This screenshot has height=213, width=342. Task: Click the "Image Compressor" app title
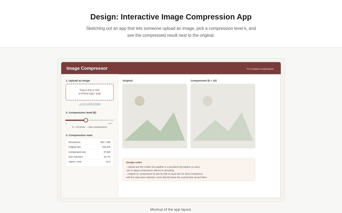pos(87,68)
